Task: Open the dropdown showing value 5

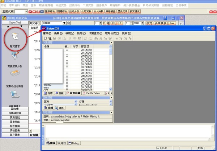Action: tap(131, 23)
